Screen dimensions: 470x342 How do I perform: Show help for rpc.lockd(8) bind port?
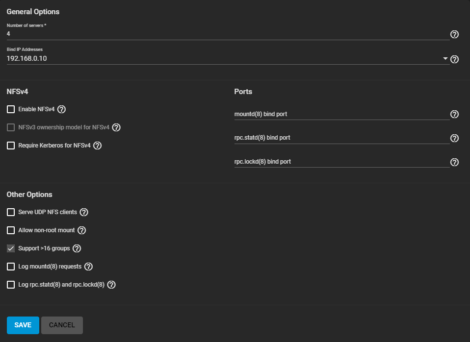(454, 162)
